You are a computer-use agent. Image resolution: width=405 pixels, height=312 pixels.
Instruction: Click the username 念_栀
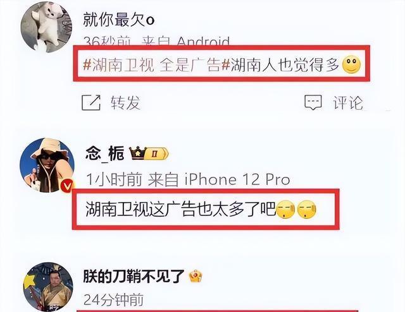105,153
